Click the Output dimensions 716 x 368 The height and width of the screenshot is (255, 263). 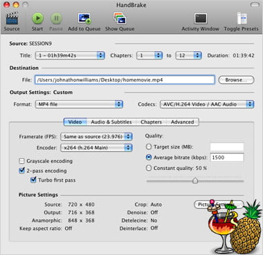[81, 212]
